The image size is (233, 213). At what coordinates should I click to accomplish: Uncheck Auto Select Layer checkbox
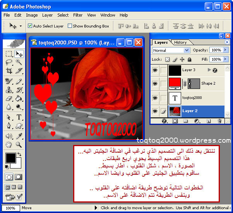coord(30,26)
